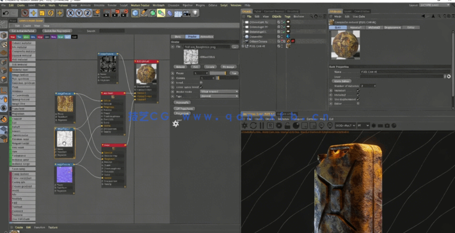Select the normal map image texture node
Image resolution: width=455 pixels, height=233 pixels.
tap(65, 179)
